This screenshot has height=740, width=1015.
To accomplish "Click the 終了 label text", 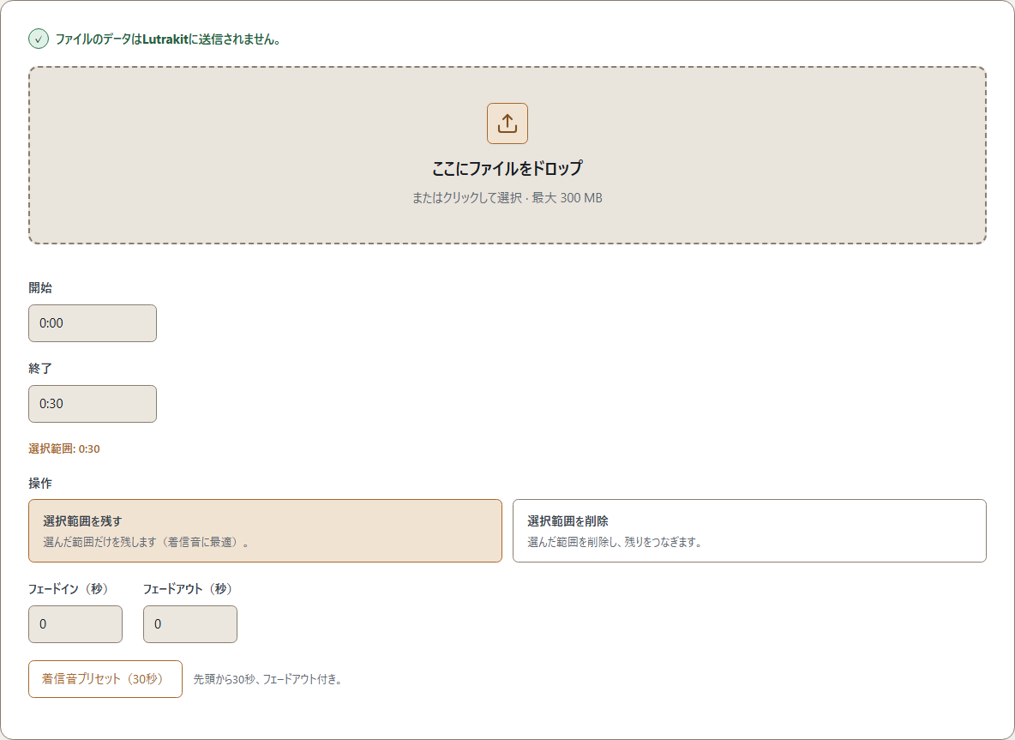I will 40,369.
